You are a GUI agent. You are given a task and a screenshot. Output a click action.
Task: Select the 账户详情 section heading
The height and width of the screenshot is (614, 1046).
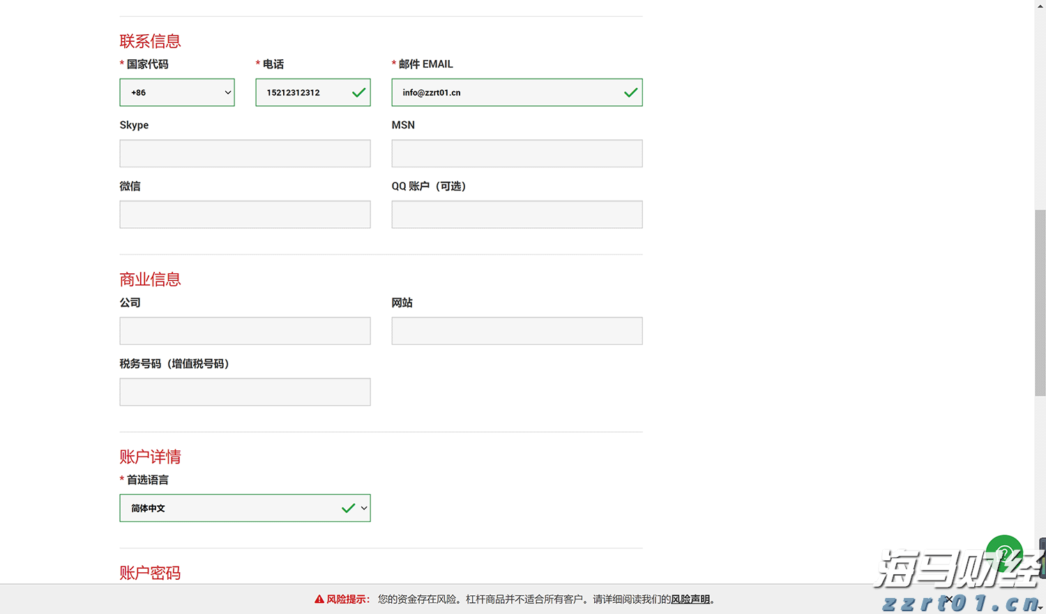click(150, 456)
